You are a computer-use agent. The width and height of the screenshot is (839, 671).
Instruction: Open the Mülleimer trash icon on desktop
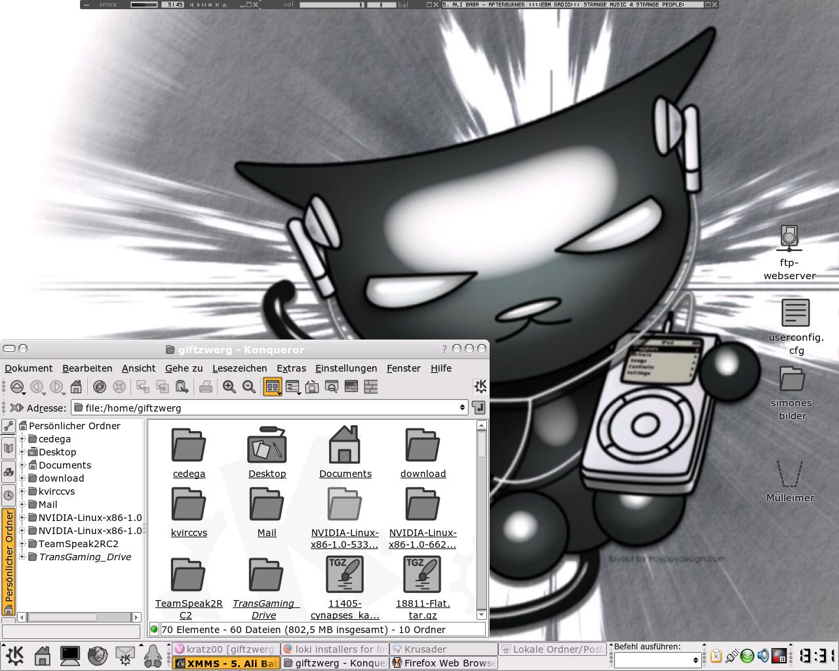point(790,481)
